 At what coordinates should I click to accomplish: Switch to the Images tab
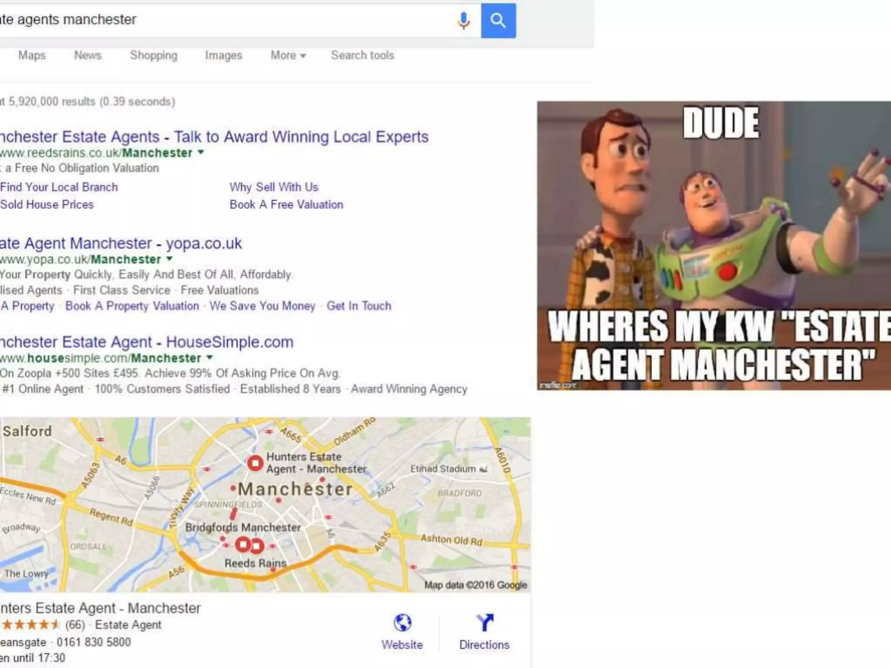[223, 55]
